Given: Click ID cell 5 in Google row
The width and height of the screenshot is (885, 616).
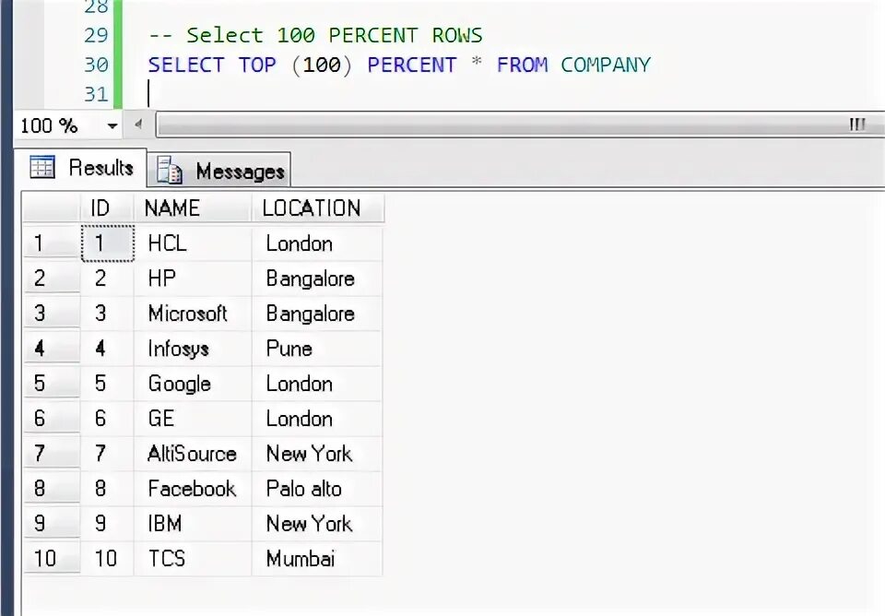Looking at the screenshot, I should (107, 384).
